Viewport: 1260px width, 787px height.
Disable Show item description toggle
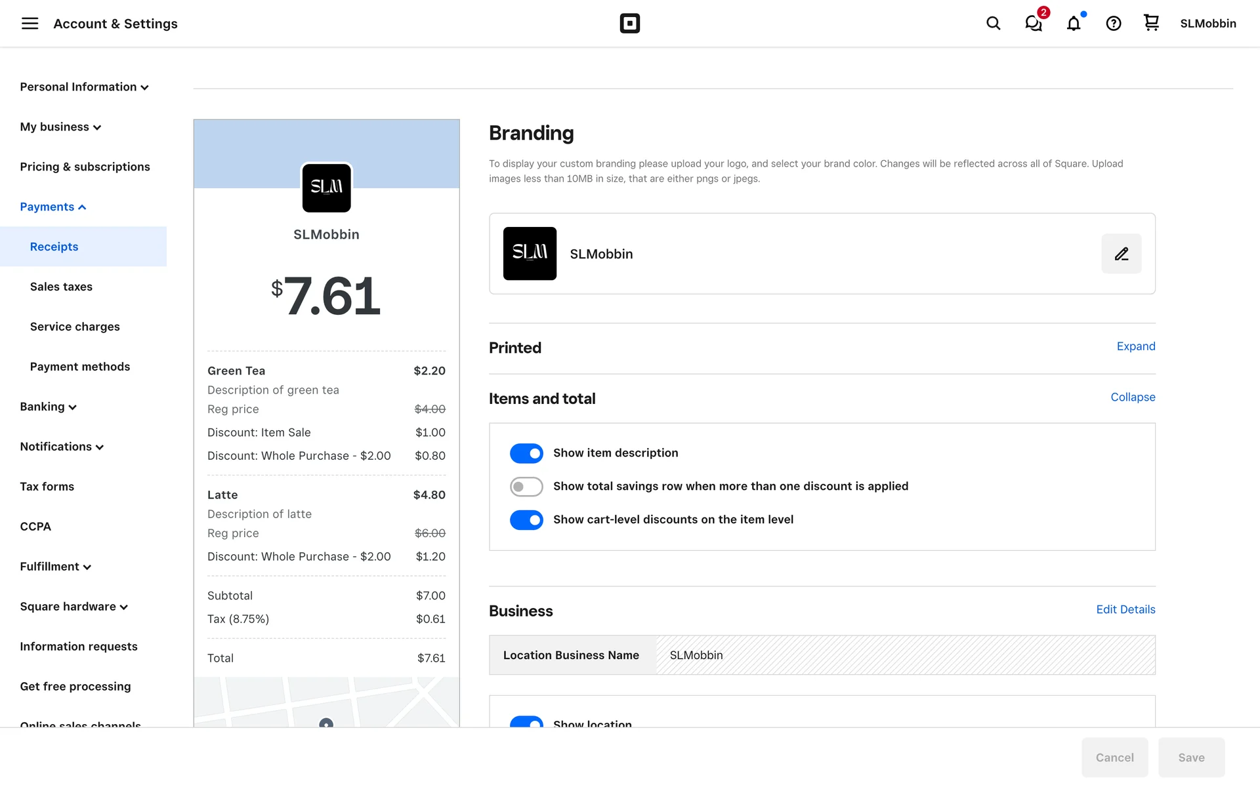[526, 453]
